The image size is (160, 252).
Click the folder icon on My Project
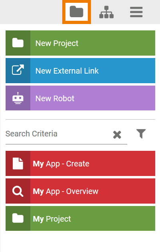[x=18, y=218]
